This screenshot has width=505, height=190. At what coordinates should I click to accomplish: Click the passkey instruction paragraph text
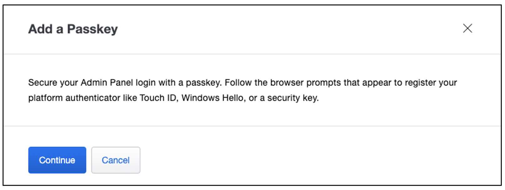[242, 90]
